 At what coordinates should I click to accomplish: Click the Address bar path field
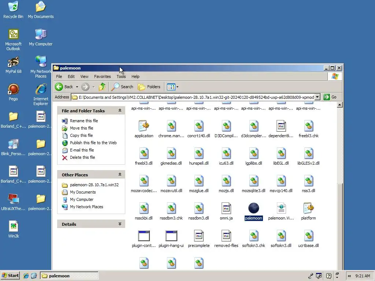pyautogui.click(x=196, y=97)
